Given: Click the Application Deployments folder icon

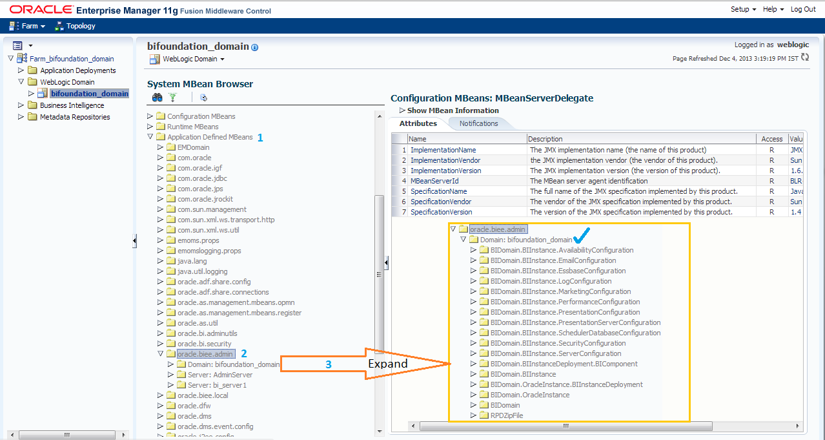Looking at the screenshot, I should (x=32, y=70).
